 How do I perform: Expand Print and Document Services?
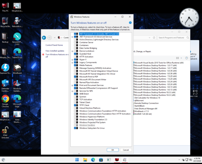click(x=72, y=85)
